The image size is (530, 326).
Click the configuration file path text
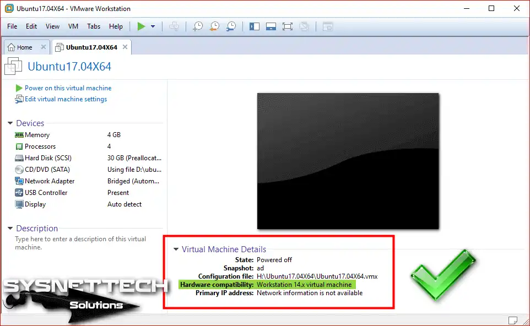click(x=317, y=276)
